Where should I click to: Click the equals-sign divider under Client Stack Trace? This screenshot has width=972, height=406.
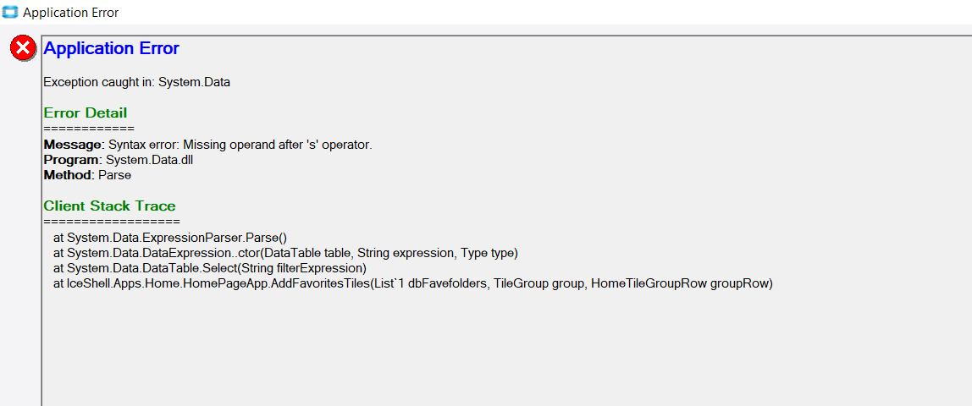(x=112, y=222)
